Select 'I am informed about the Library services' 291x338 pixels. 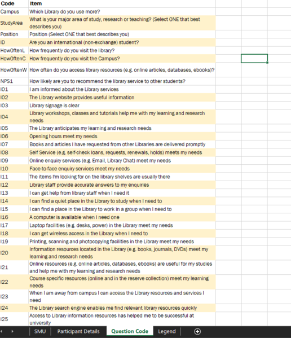pos(122,89)
